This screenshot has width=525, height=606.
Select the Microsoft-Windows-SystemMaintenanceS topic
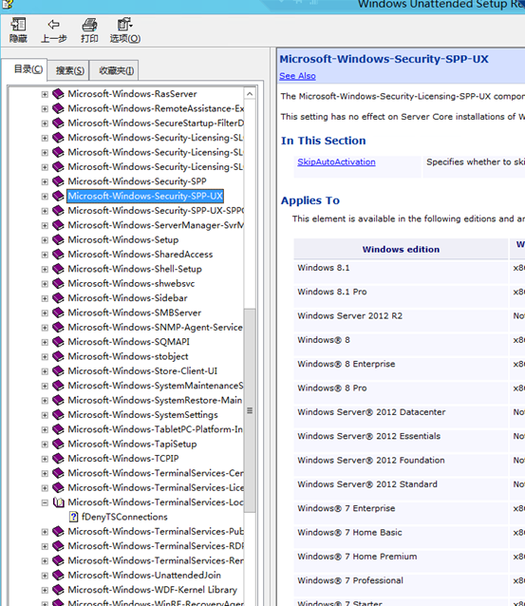[x=156, y=386]
